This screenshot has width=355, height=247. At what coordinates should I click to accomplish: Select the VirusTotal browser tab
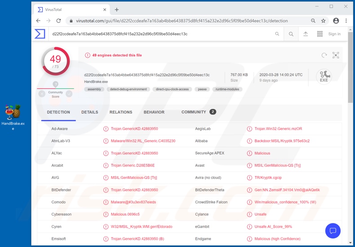pos(72,10)
